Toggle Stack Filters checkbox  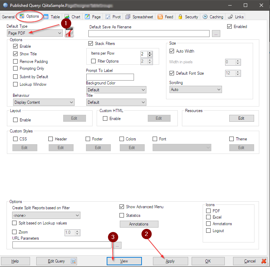(x=90, y=44)
